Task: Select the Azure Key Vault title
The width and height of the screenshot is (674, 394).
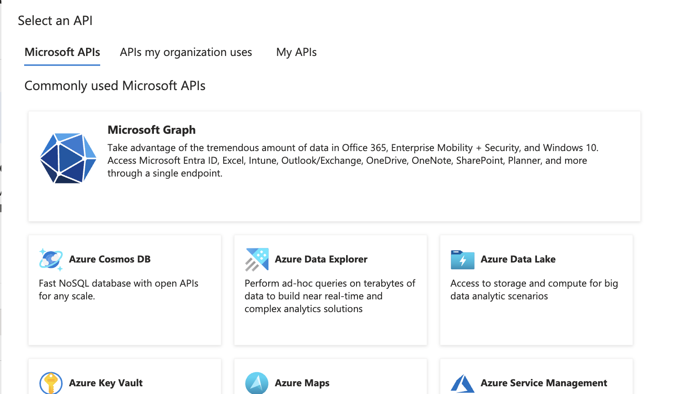Action: [x=106, y=383]
